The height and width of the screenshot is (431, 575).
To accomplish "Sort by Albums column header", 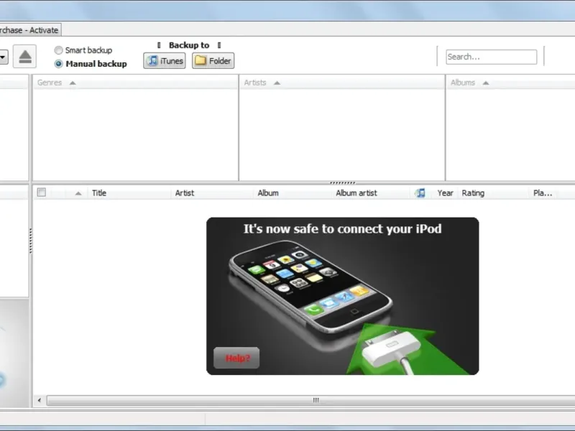I will [510, 83].
